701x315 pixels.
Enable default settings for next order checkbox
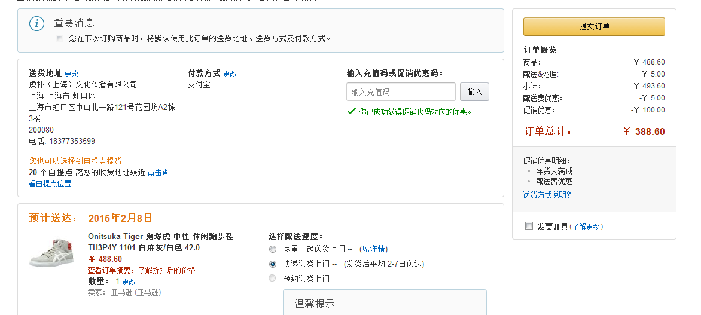click(59, 39)
